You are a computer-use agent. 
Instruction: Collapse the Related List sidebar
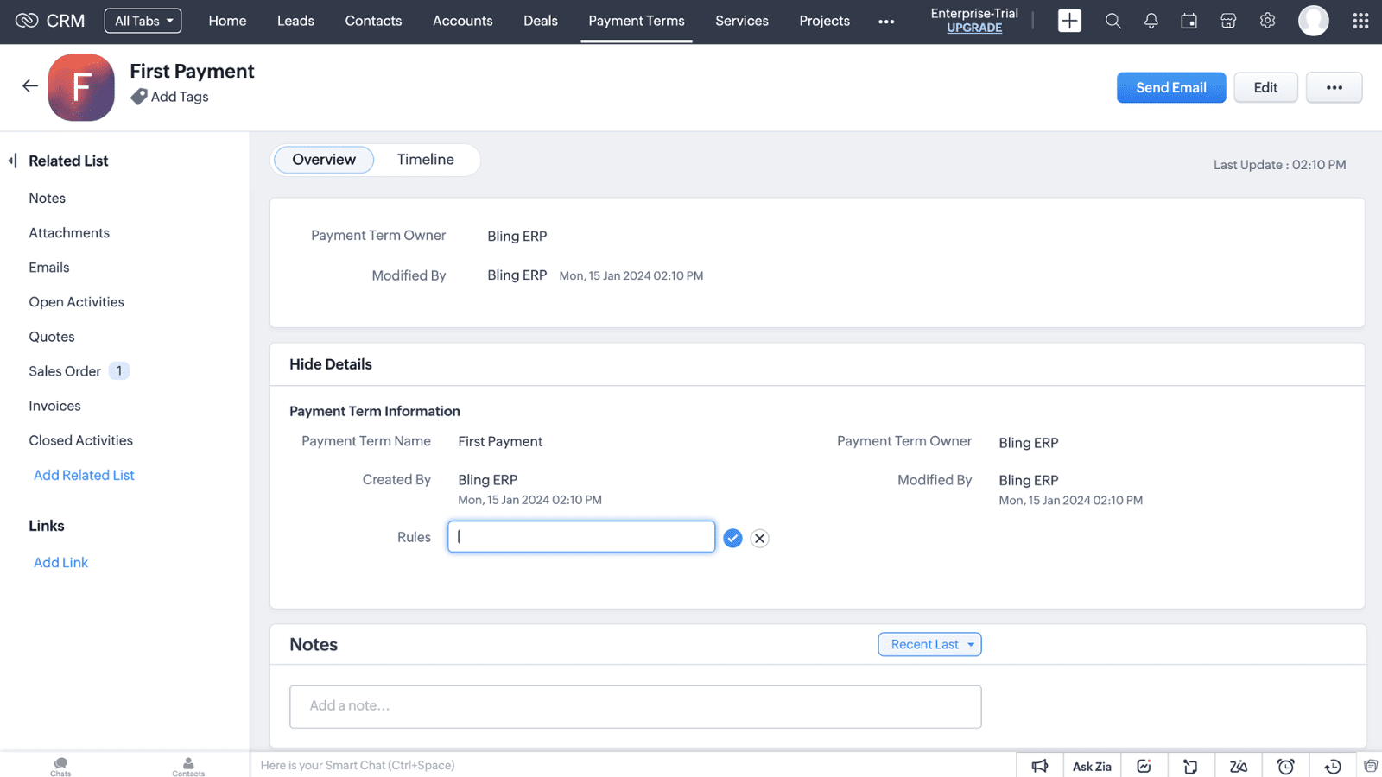tap(12, 161)
